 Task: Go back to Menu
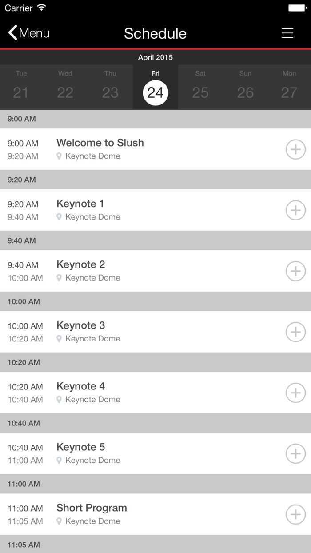point(29,33)
